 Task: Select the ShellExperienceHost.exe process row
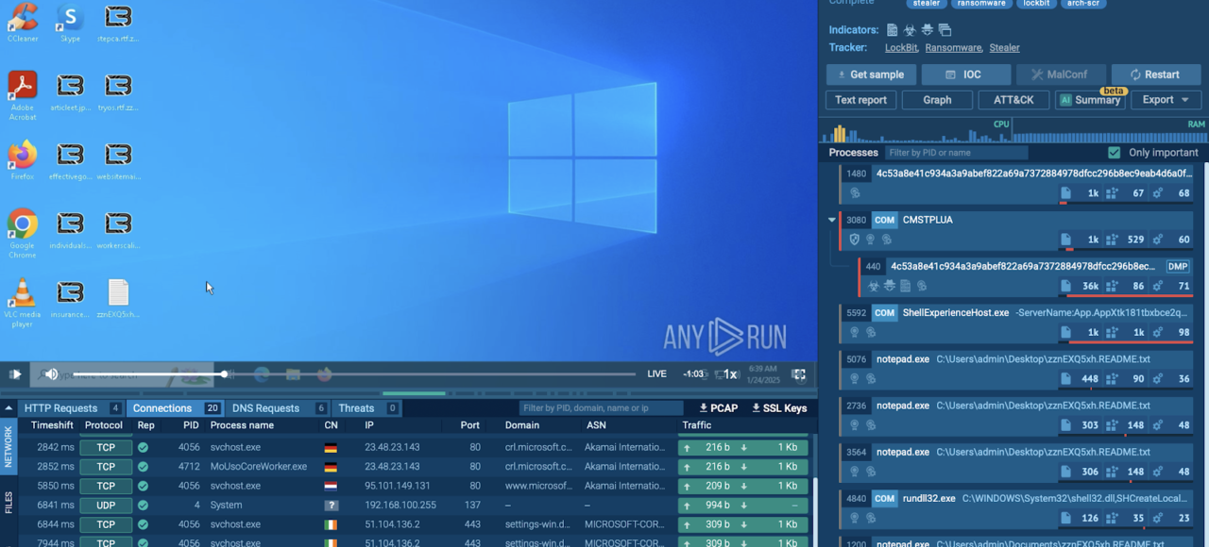tap(1017, 323)
